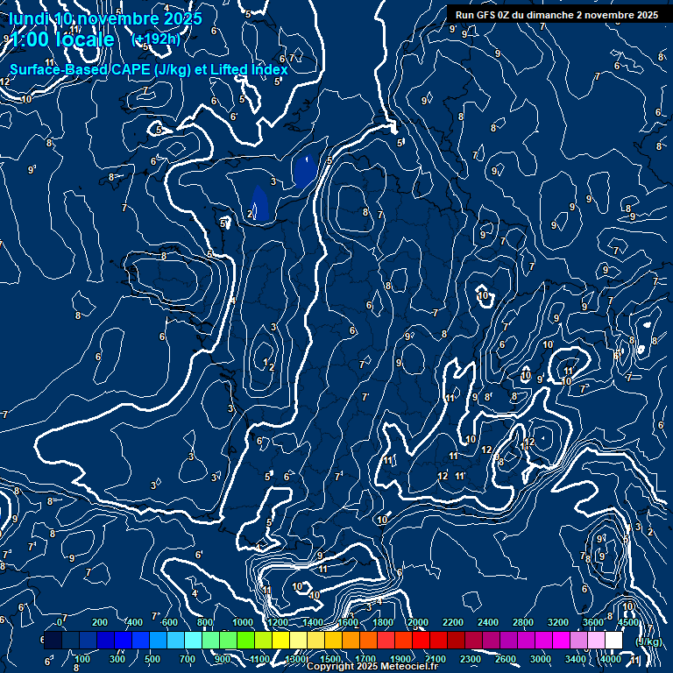Click the orange legend swatch between 1700 and 1800
This screenshot has height=673, width=673.
click(368, 640)
